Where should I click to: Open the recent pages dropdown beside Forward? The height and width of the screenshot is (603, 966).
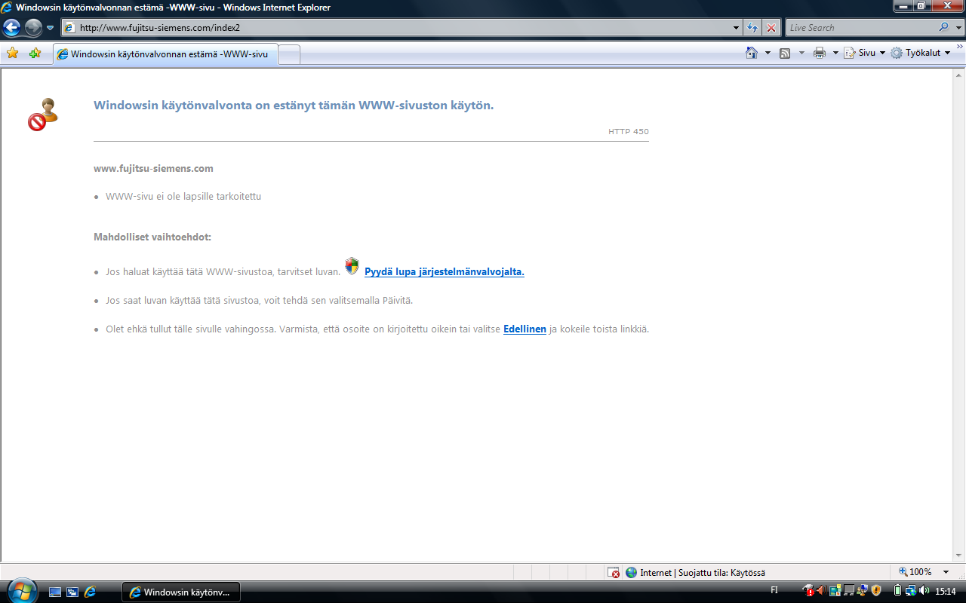coord(51,28)
